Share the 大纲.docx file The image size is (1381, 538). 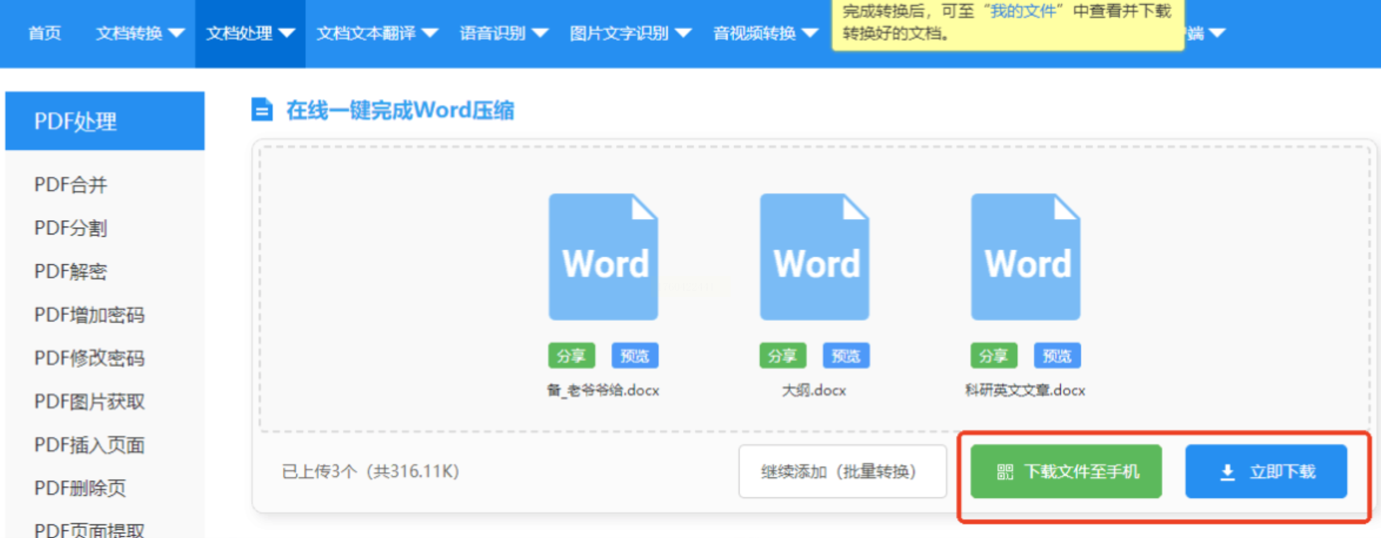pyautogui.click(x=782, y=356)
